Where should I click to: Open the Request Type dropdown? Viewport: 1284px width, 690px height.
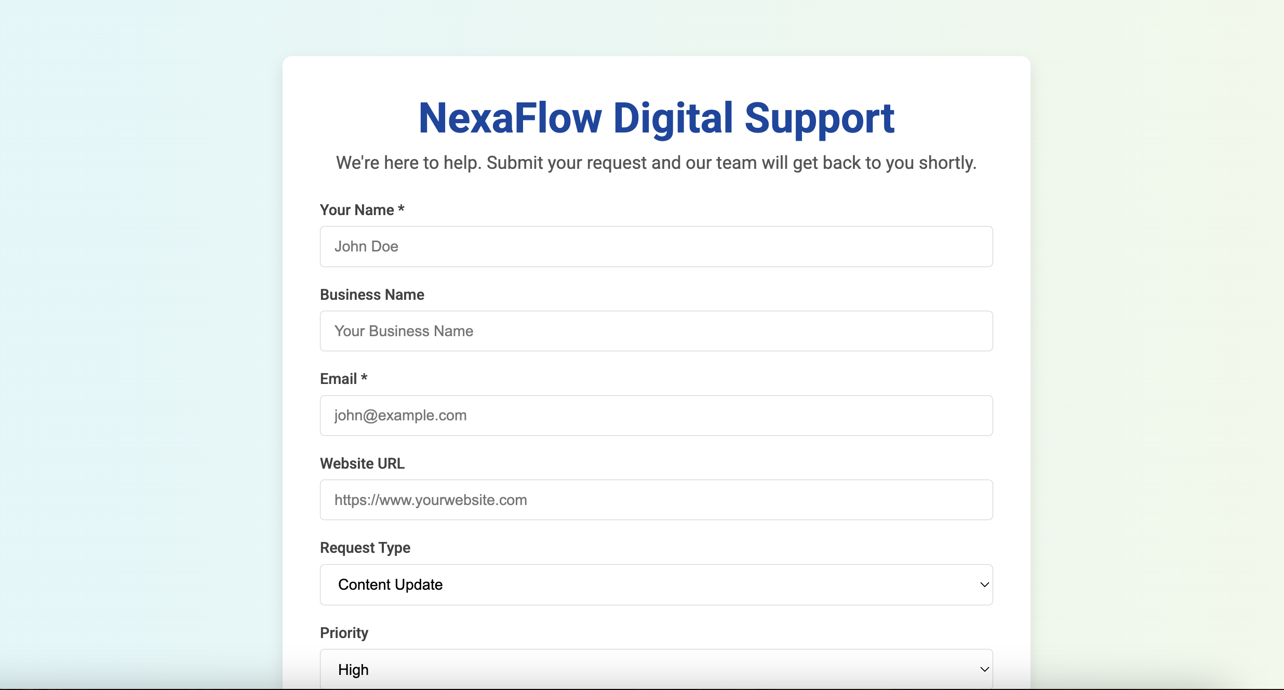pos(656,585)
